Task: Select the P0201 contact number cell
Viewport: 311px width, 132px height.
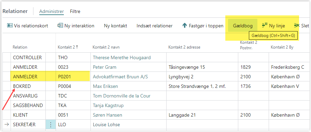Action: [73, 77]
